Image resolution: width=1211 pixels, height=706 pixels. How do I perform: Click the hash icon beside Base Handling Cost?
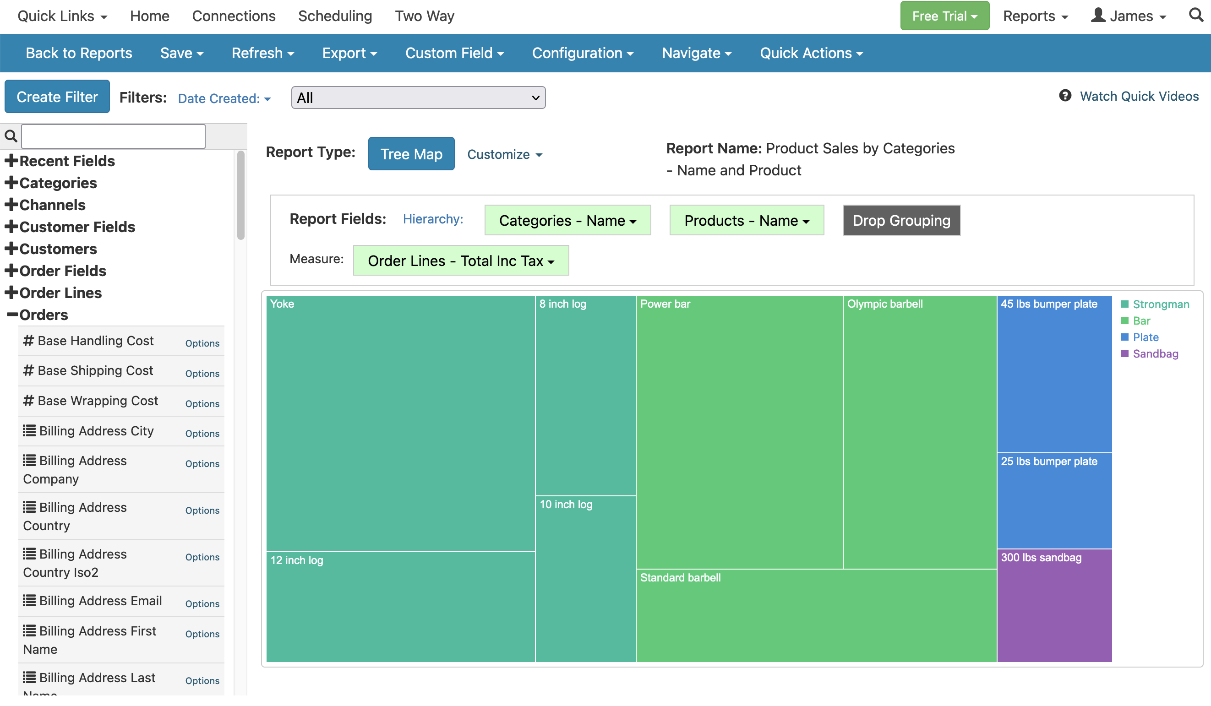28,341
